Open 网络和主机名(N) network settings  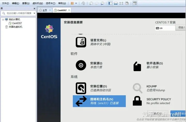[99, 101]
